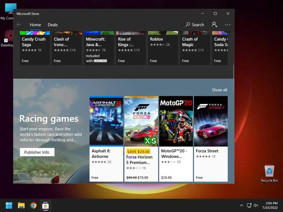
Task: Click the Asphalt 8: Airborne title
Action: coord(101,153)
